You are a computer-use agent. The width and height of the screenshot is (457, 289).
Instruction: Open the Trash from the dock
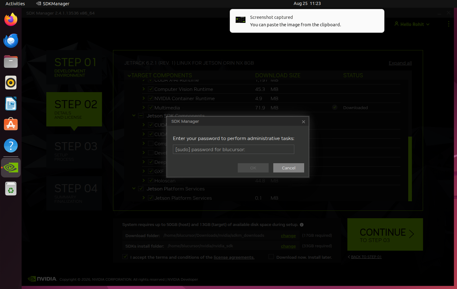pyautogui.click(x=11, y=189)
